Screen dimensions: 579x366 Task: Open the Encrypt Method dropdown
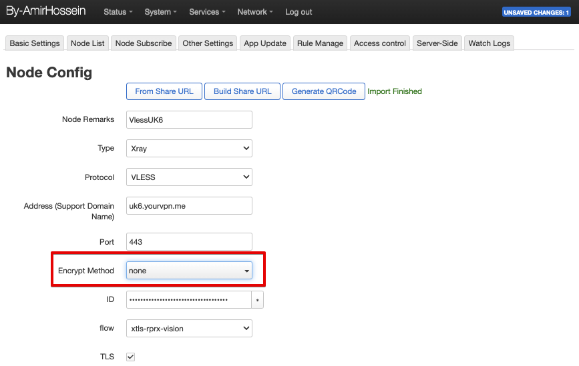pyautogui.click(x=189, y=271)
